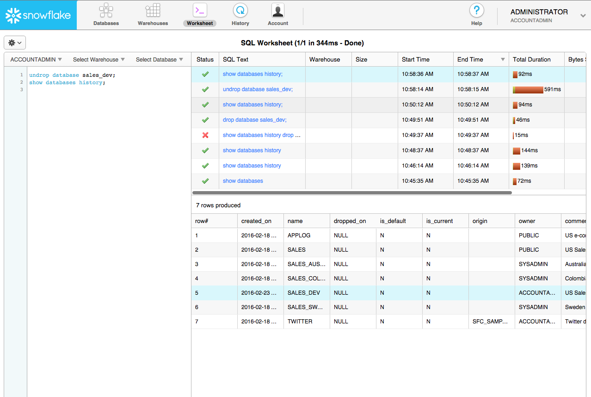Click the End Time sort arrow
The width and height of the screenshot is (591, 397).
click(x=503, y=60)
